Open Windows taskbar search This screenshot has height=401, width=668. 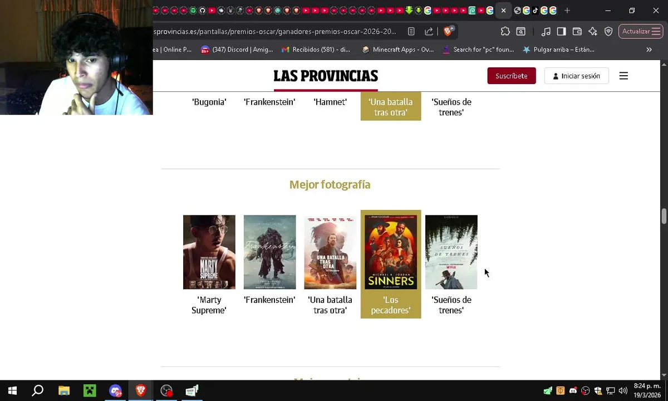click(x=38, y=391)
